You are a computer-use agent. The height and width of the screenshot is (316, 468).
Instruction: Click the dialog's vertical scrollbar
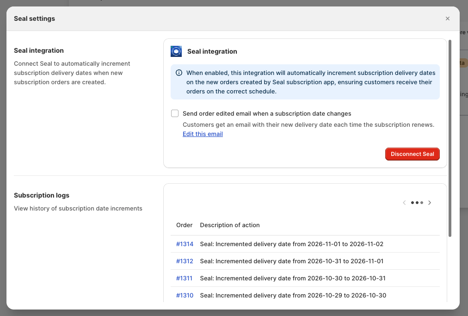pos(450,138)
